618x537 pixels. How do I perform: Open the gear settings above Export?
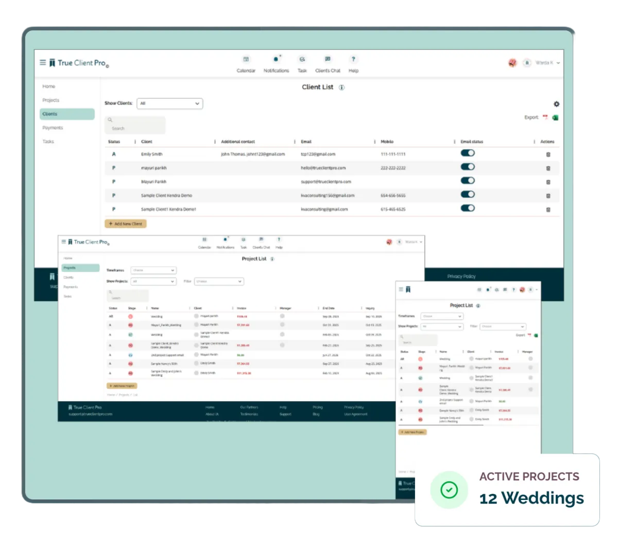tap(556, 104)
